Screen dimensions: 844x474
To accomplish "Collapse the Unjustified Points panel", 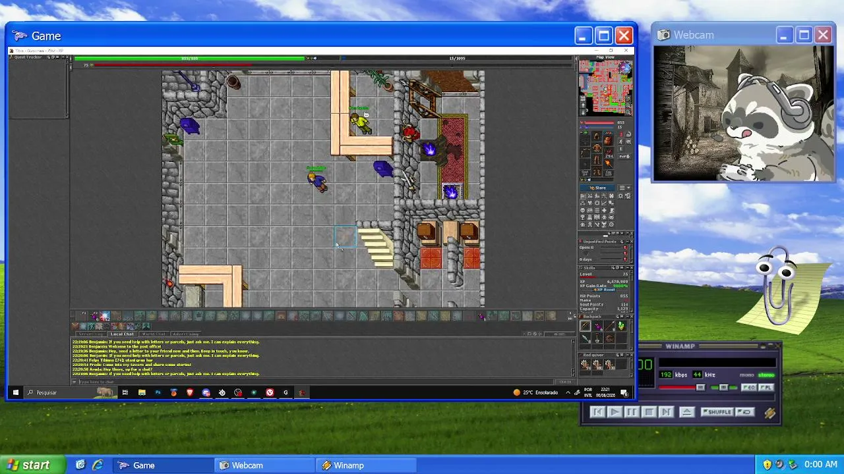I will click(626, 242).
